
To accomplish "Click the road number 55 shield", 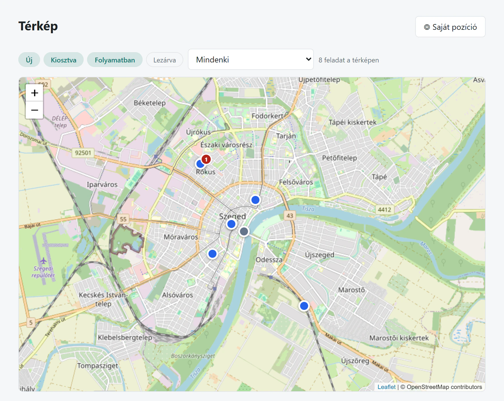I will pos(123,219).
